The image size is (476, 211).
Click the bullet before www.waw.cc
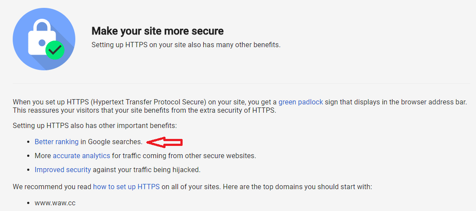[28, 203]
